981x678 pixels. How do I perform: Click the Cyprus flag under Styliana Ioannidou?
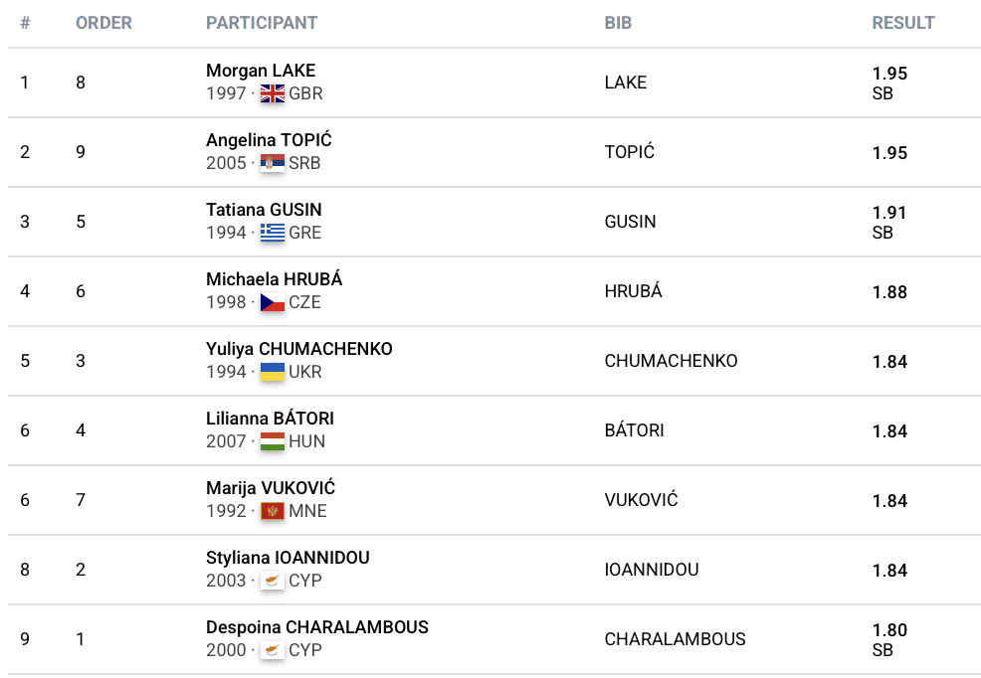[x=272, y=582]
